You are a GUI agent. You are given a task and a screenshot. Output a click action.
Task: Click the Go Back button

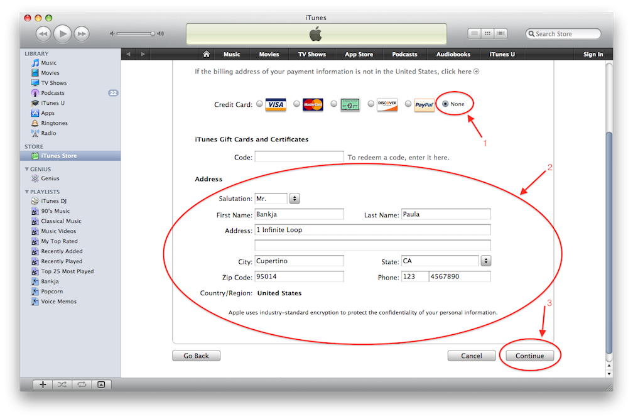(x=196, y=356)
